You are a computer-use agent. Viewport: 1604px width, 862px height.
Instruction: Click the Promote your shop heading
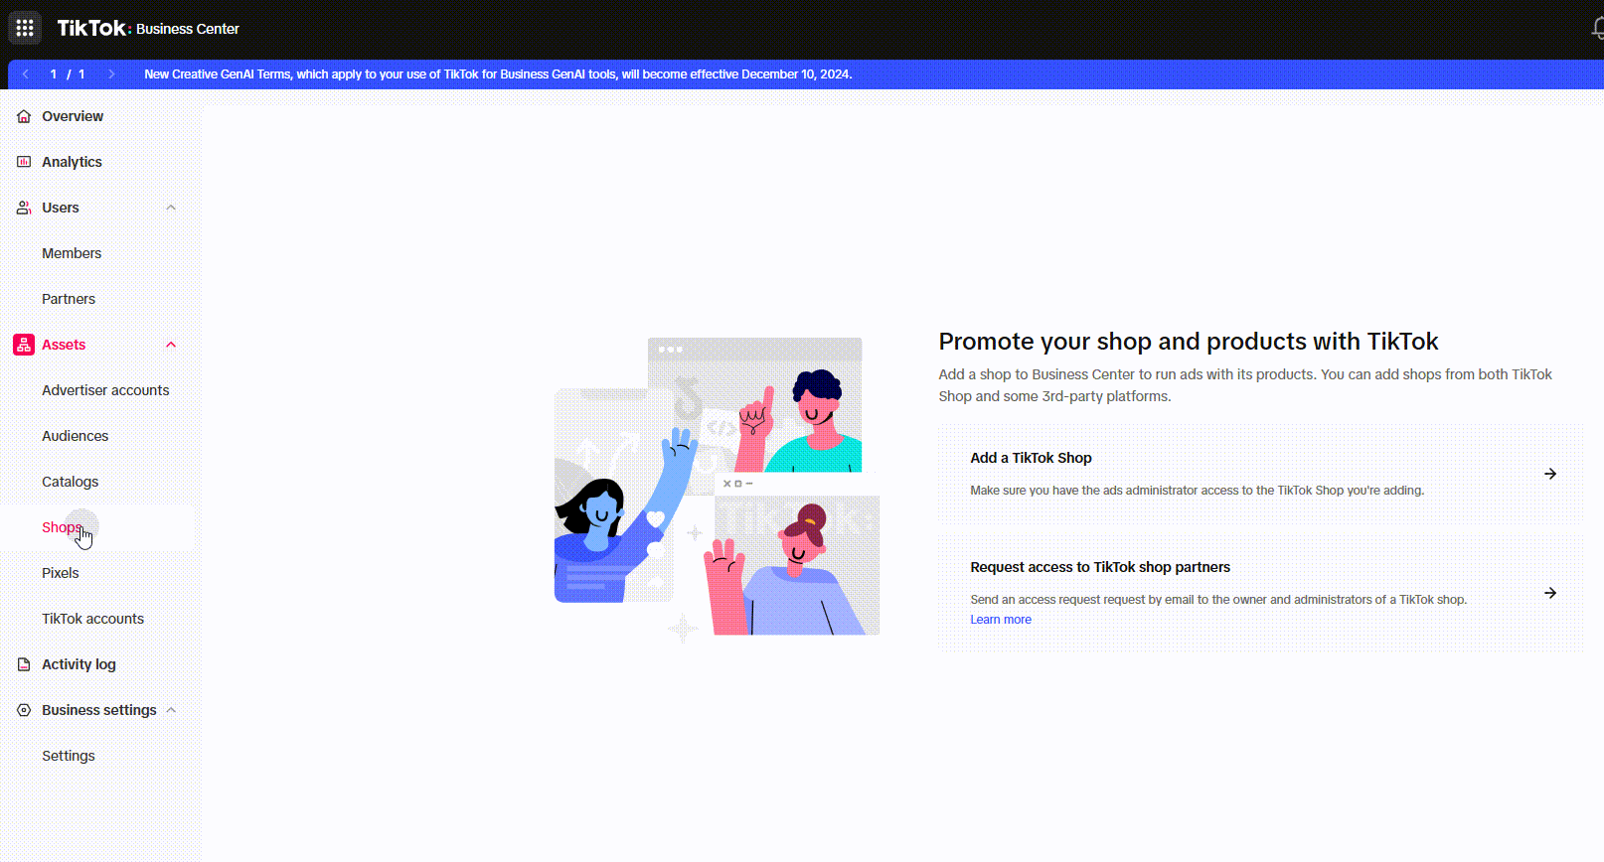[1189, 342]
